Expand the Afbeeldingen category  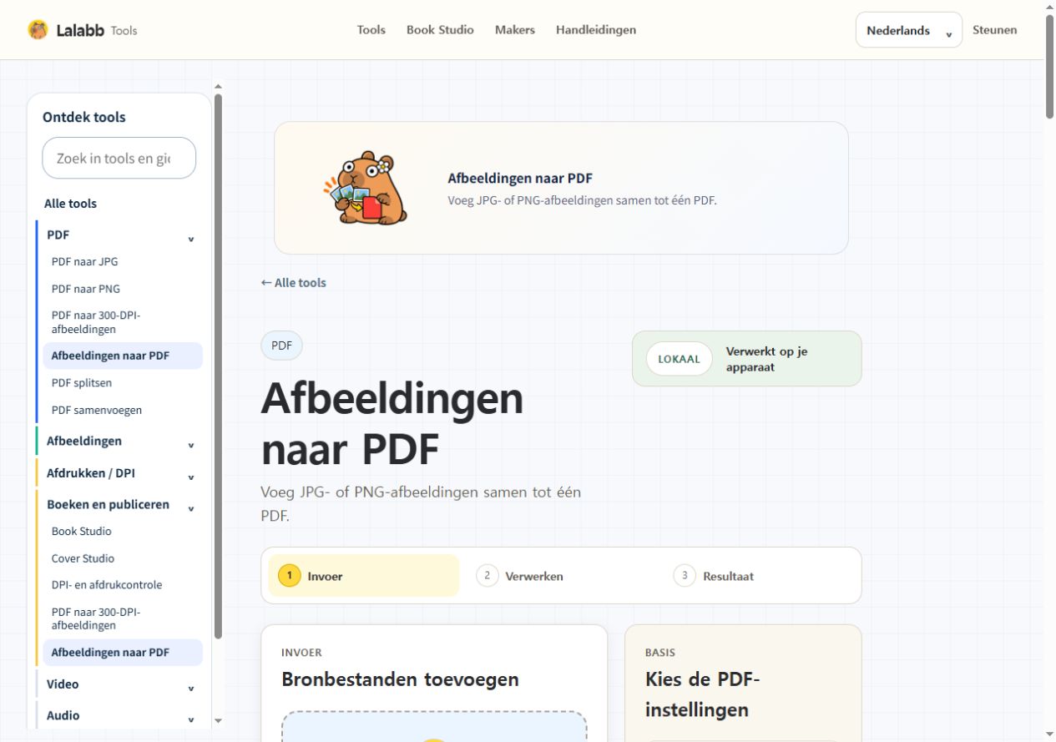pos(120,442)
